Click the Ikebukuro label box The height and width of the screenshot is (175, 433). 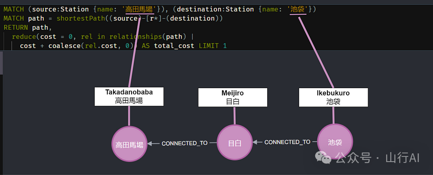[x=333, y=97]
